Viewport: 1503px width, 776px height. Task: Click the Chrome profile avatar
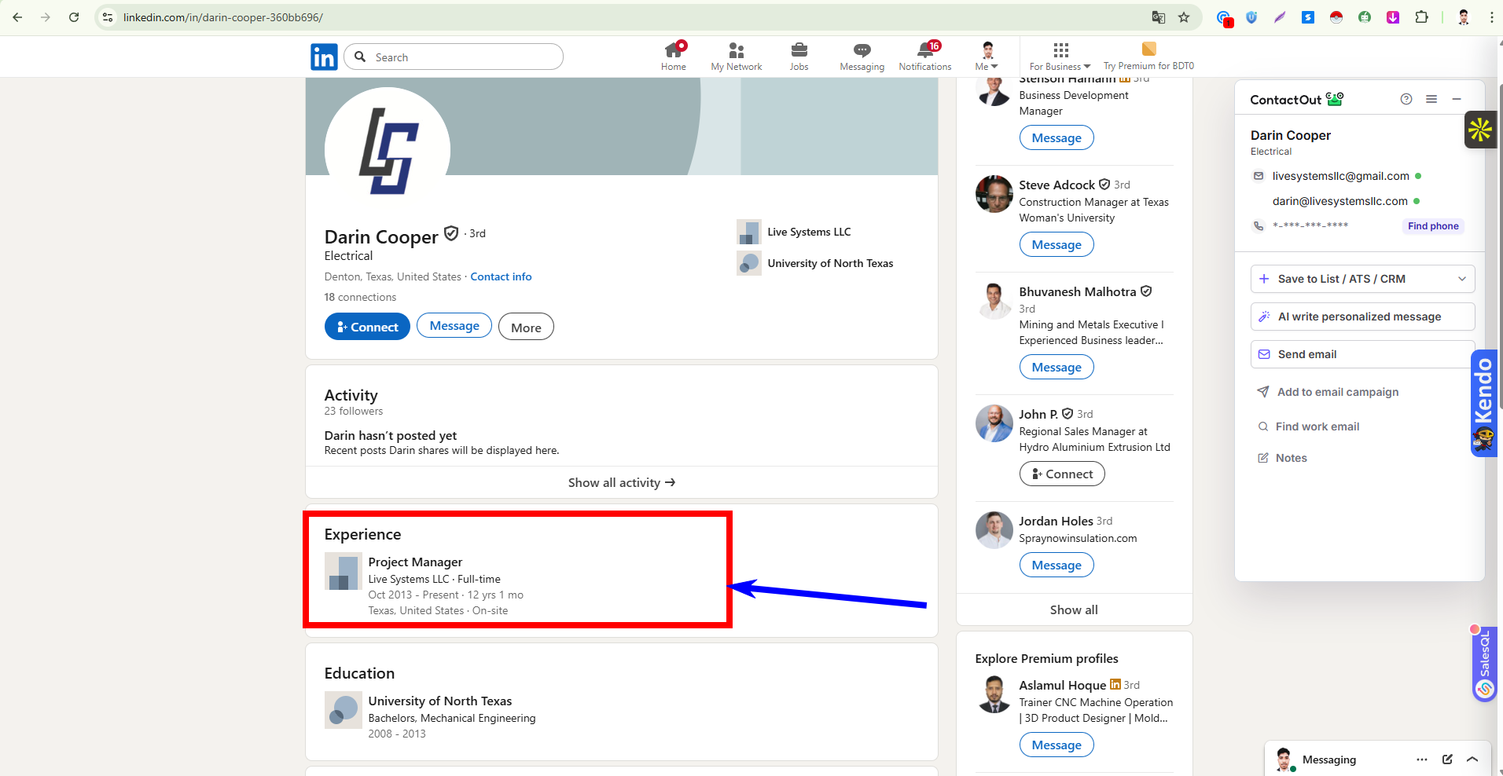click(x=1464, y=17)
